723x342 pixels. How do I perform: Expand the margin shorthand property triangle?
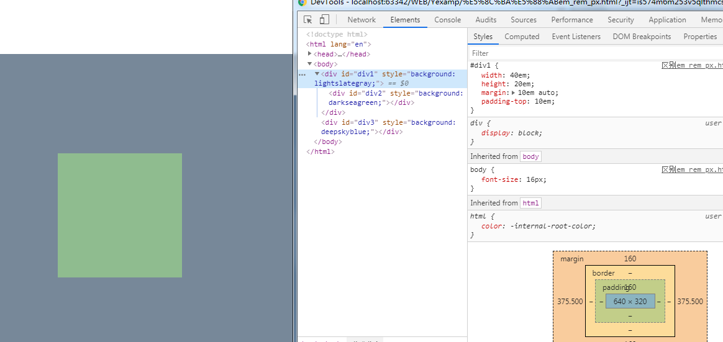click(514, 92)
